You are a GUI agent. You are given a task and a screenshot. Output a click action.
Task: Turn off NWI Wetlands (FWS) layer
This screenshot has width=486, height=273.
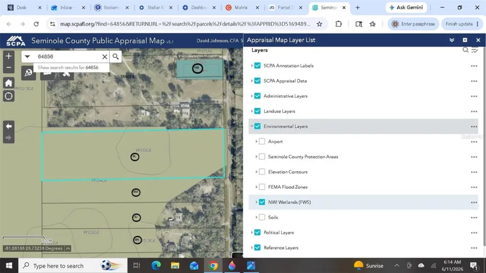pos(262,202)
